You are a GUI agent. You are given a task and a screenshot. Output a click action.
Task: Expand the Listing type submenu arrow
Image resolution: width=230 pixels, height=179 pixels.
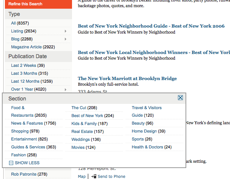(x=66, y=31)
